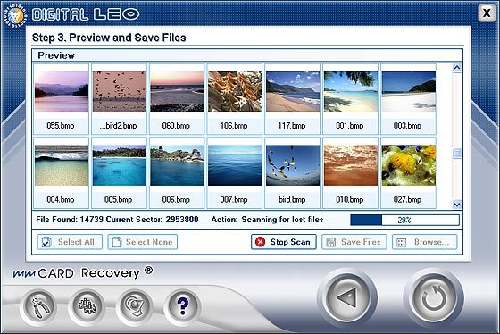Click the circular restart arrow button
This screenshot has width=500, height=334.
tap(434, 298)
